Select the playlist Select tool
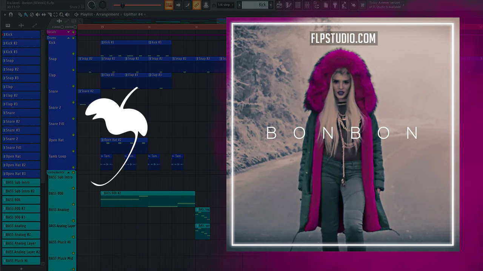Screen dimensions: 483x271 pyautogui.click(x=55, y=14)
